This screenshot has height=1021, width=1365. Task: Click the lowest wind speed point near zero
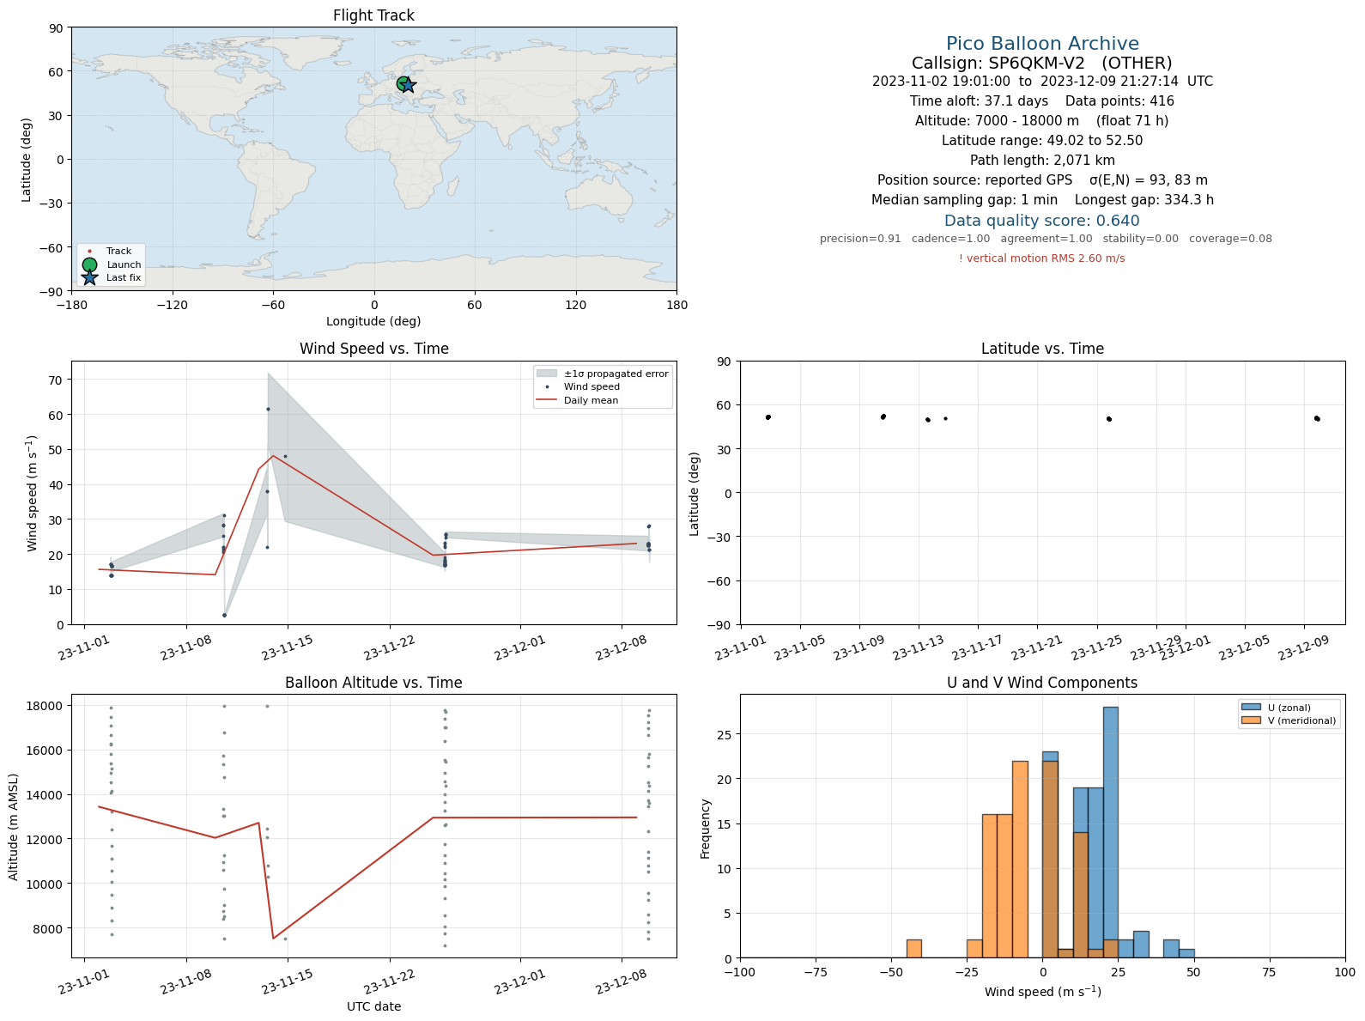[x=225, y=615]
